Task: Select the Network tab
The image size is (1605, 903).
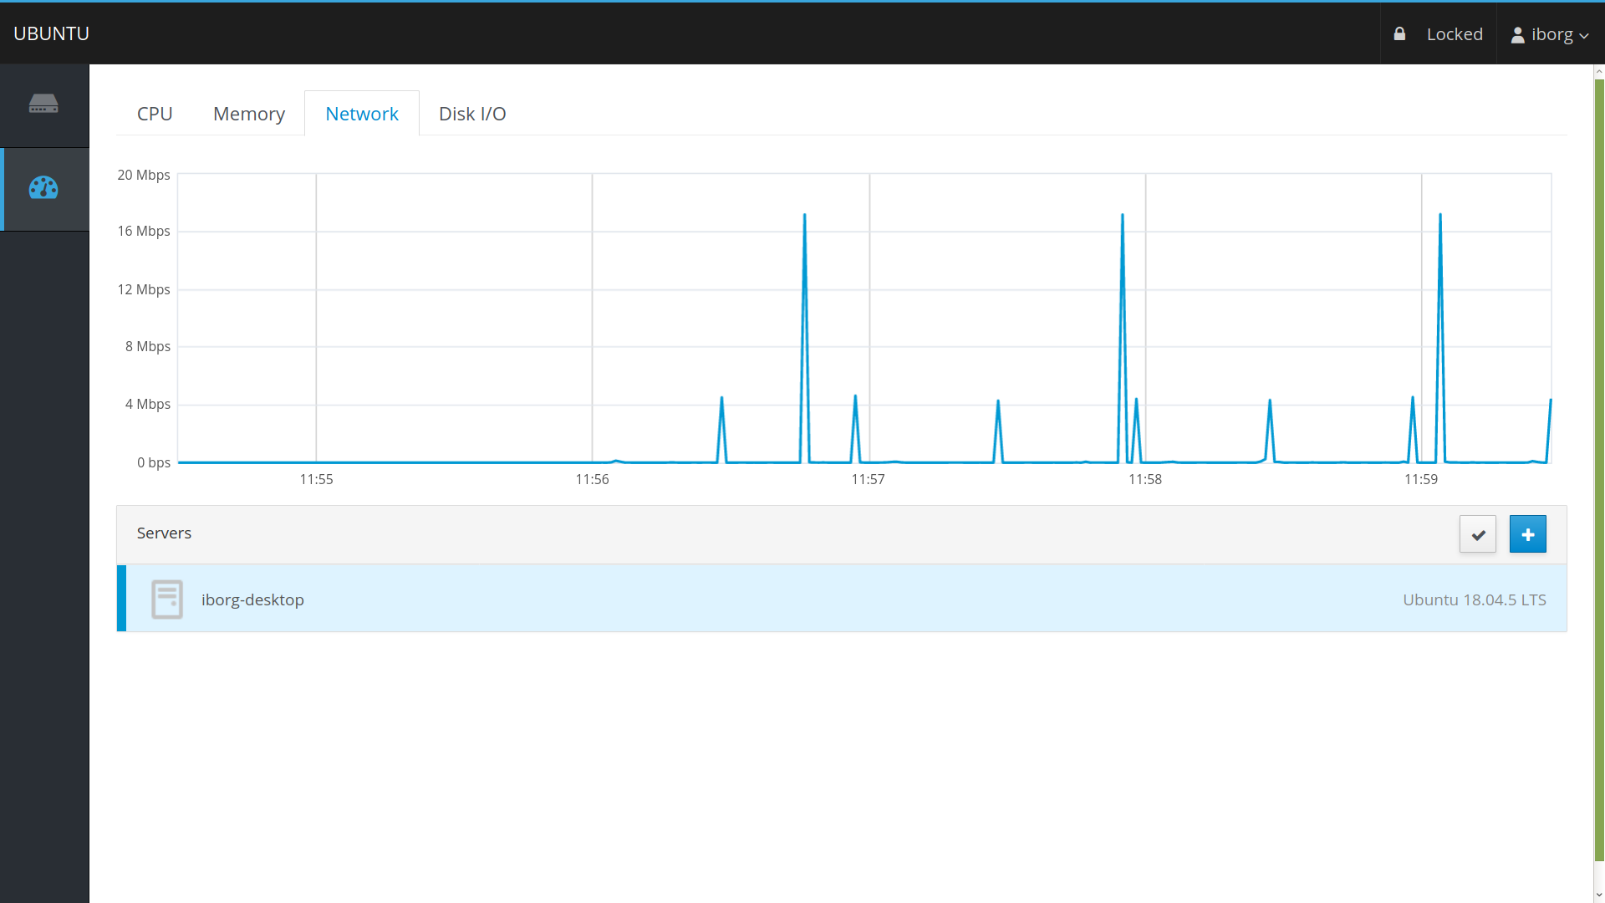Action: point(361,114)
